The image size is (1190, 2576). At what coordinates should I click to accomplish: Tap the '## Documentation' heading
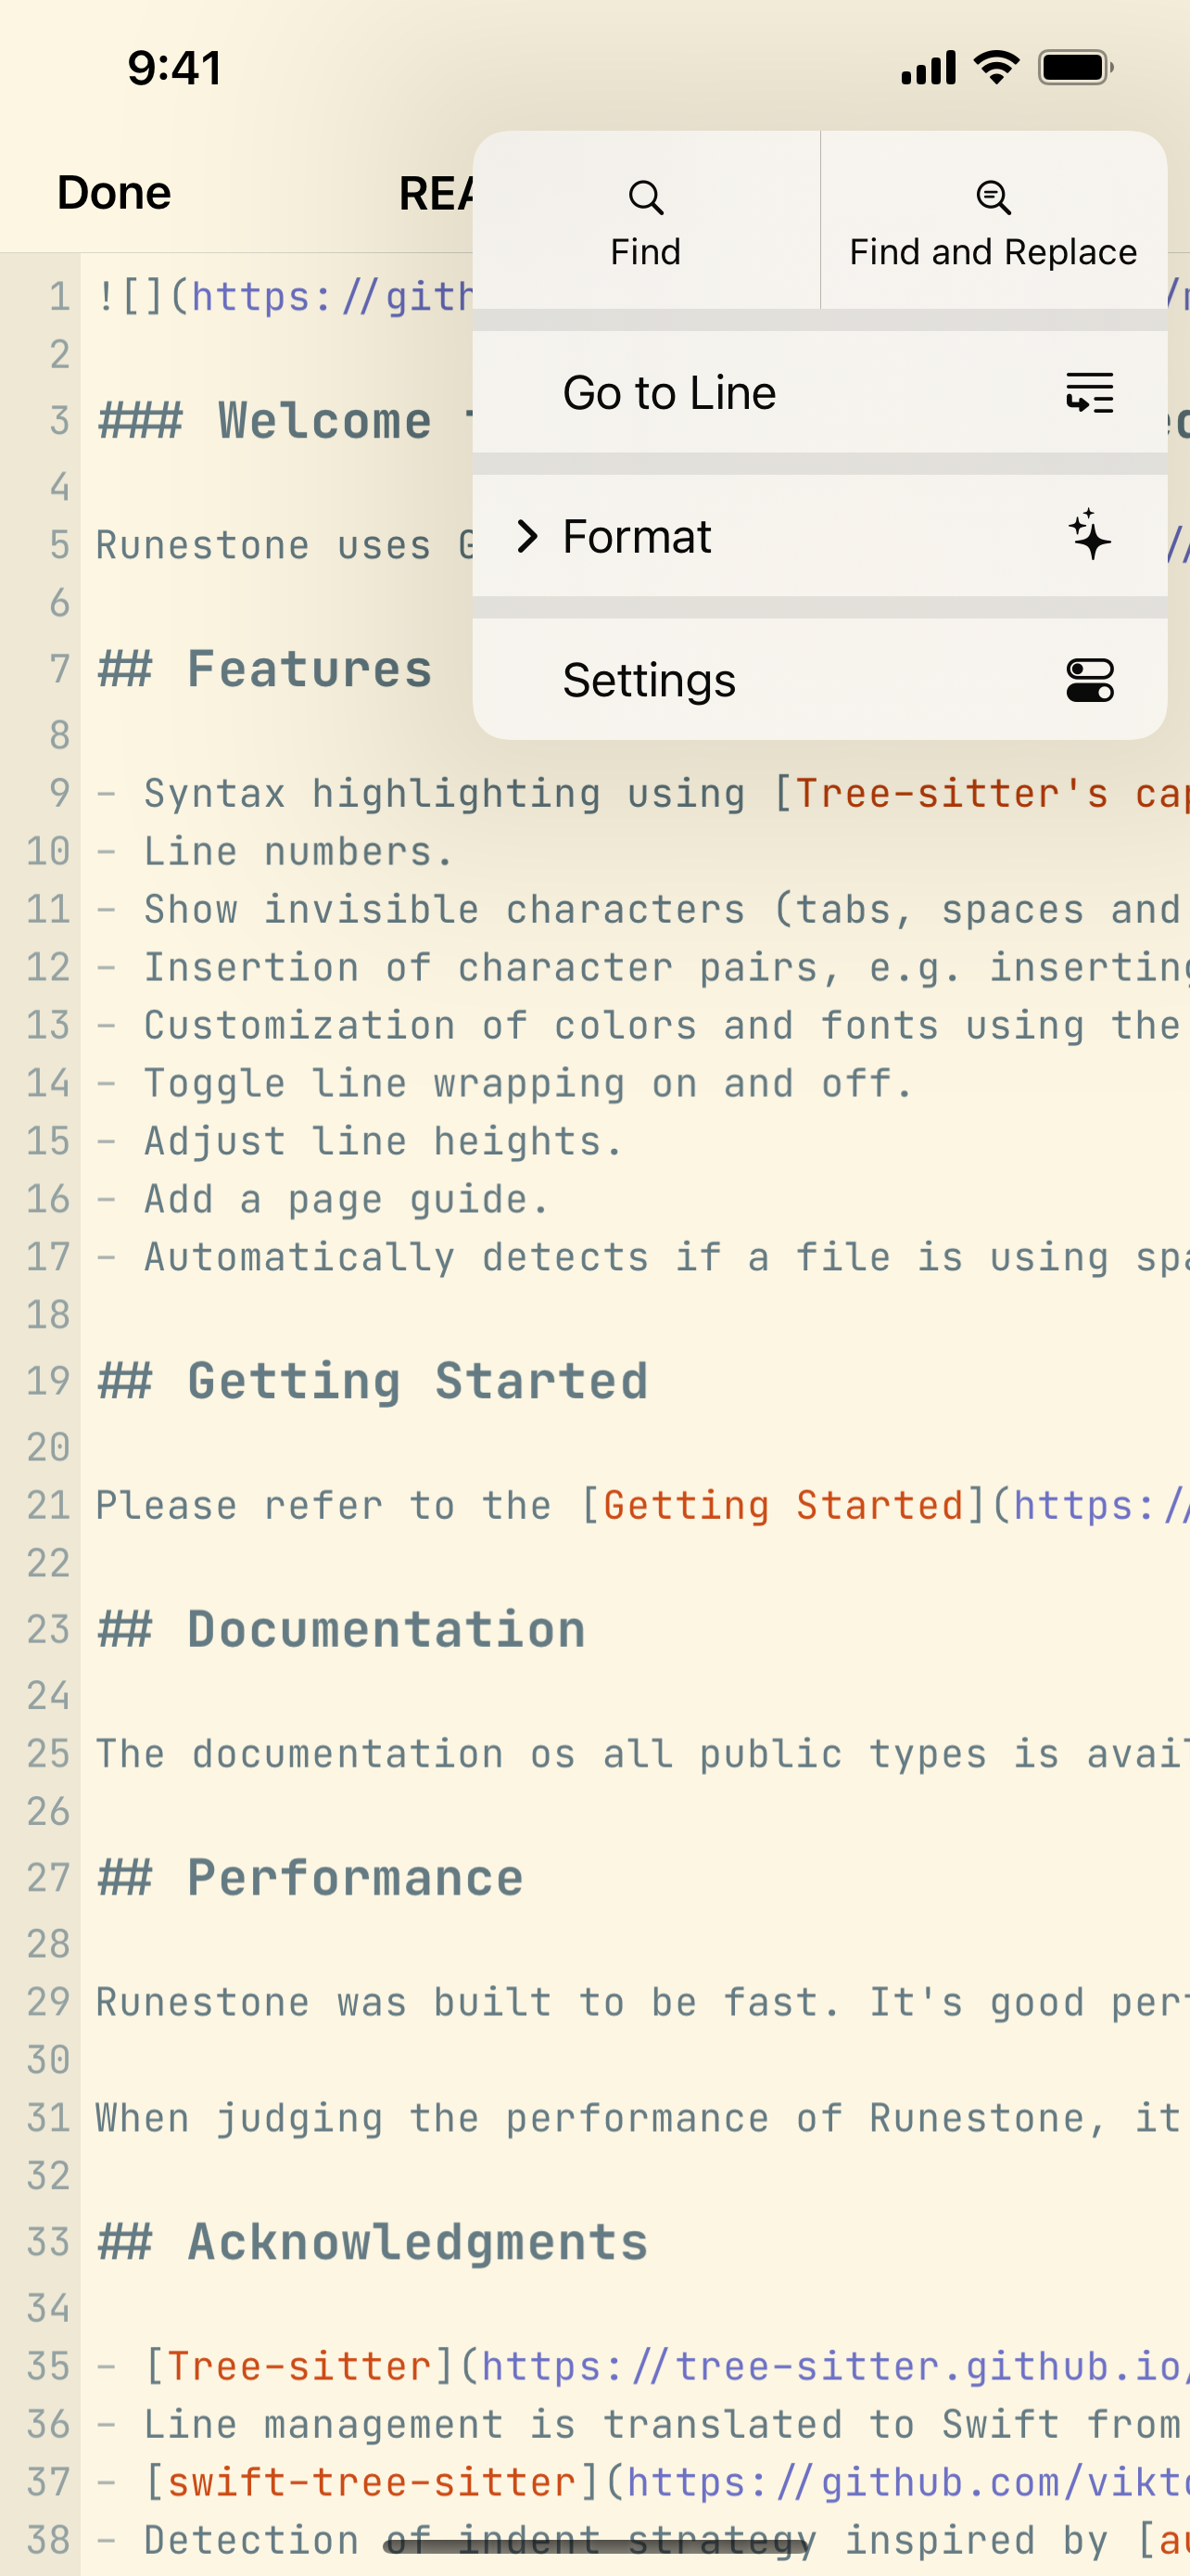pos(341,1628)
